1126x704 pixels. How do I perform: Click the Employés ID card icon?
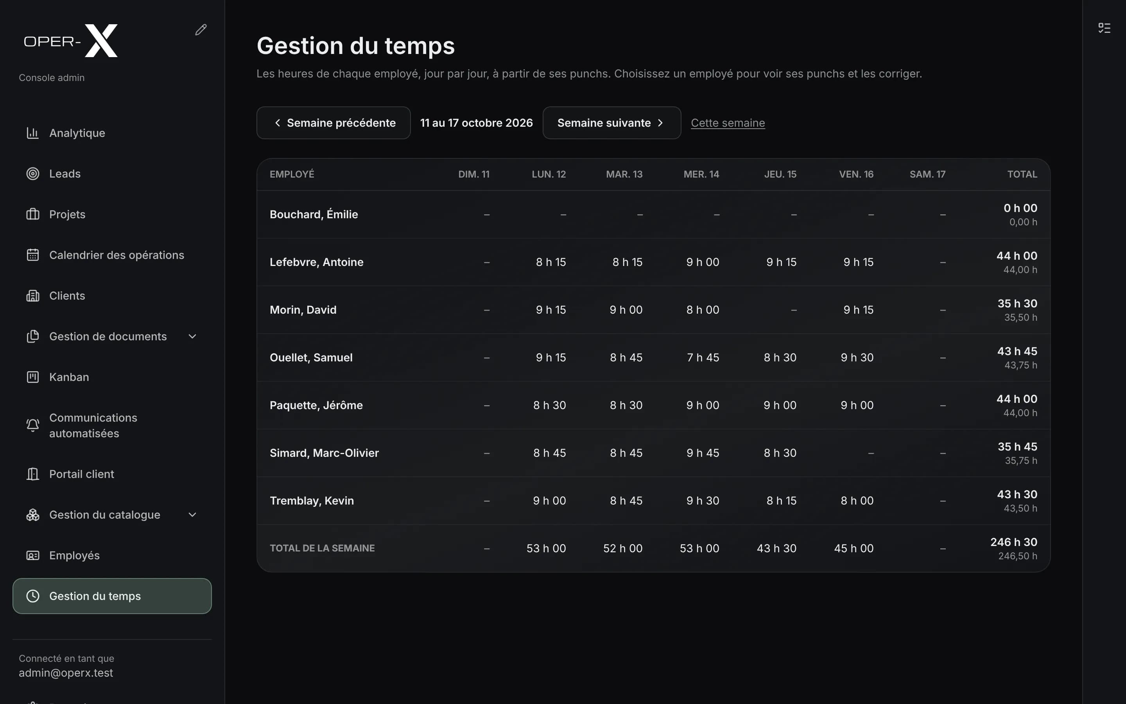coord(32,555)
